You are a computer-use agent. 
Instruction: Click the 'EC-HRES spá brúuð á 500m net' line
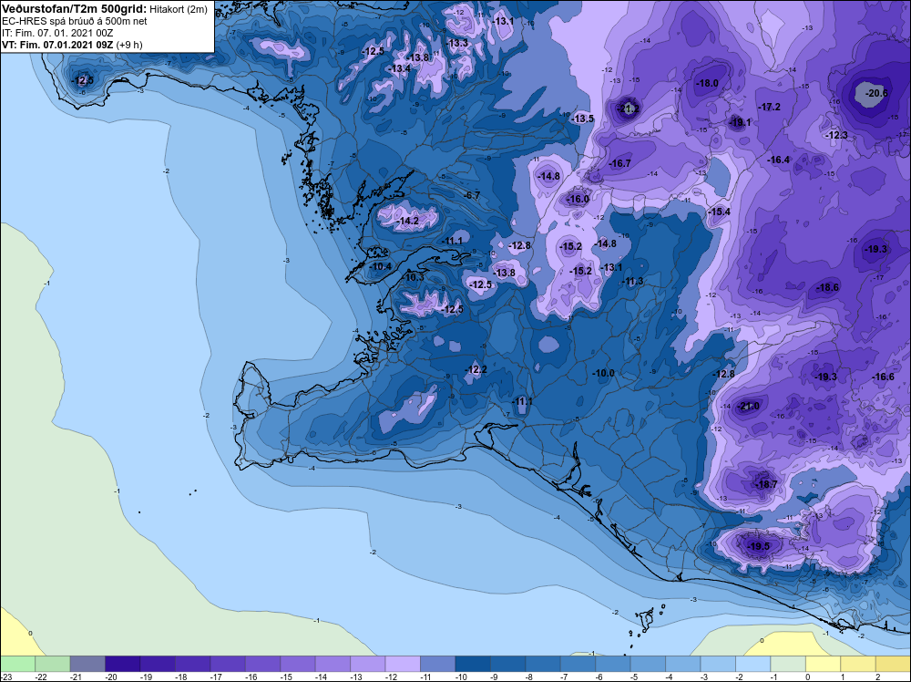tap(75, 22)
